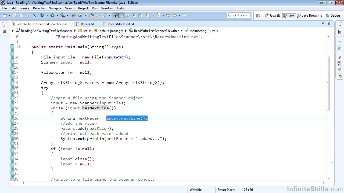
Task: Open the New dropdown arrow
Action: click(x=9, y=15)
